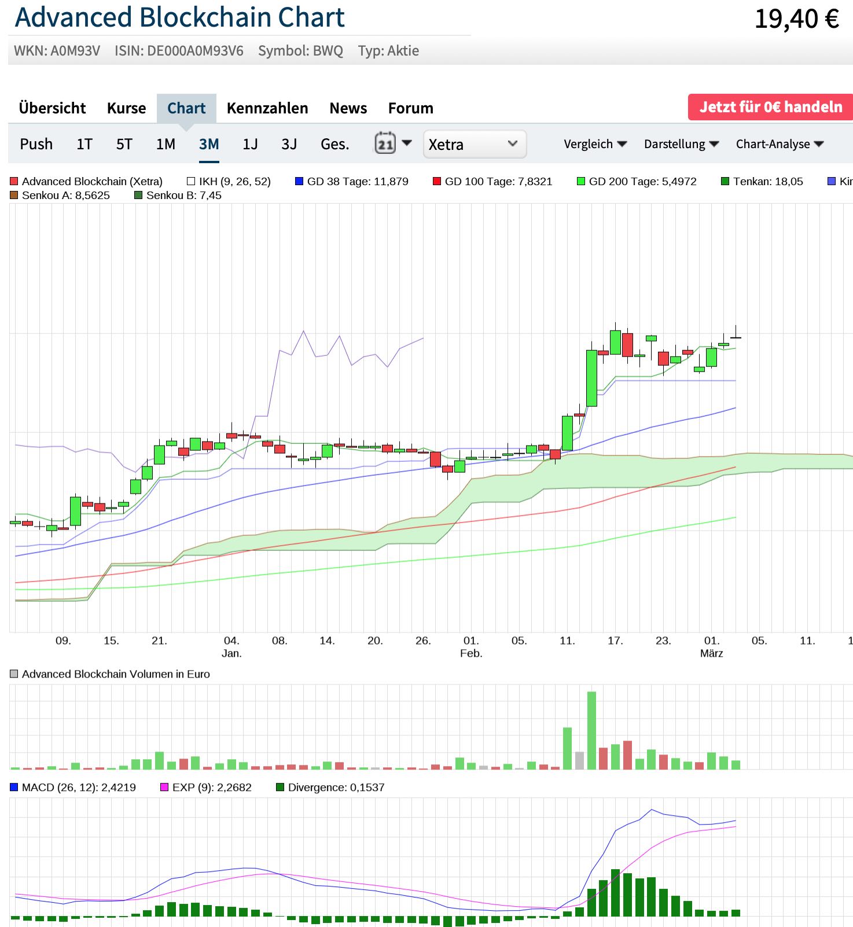Expand the Vergleich dropdown menu
Screen dimensions: 853x927
[595, 144]
